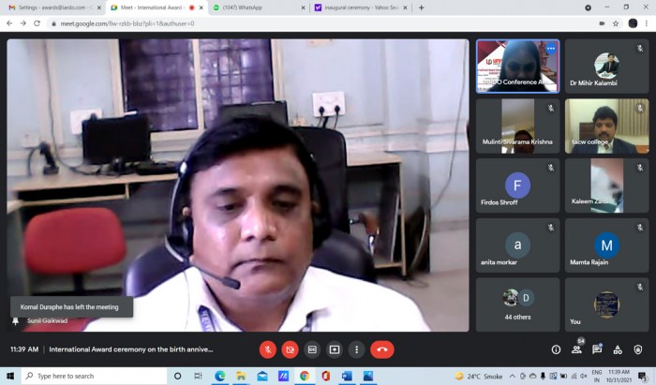Image resolution: width=656 pixels, height=385 pixels.
Task: Open the meeting details info icon
Action: 556,349
